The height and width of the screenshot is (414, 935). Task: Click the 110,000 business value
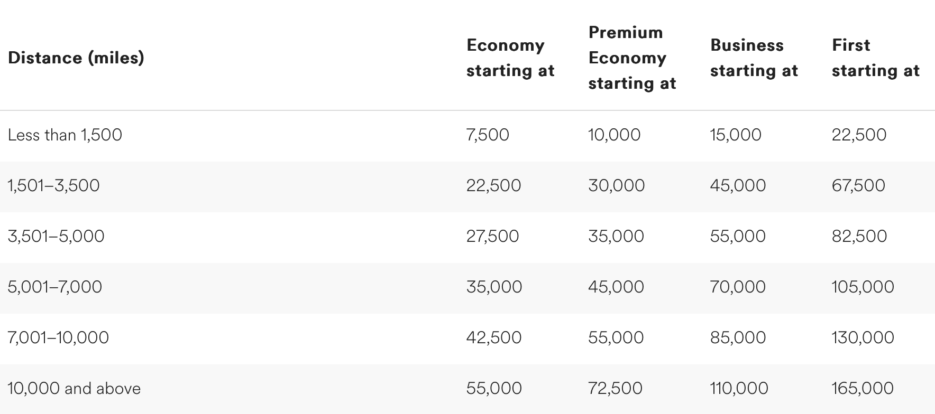point(739,388)
